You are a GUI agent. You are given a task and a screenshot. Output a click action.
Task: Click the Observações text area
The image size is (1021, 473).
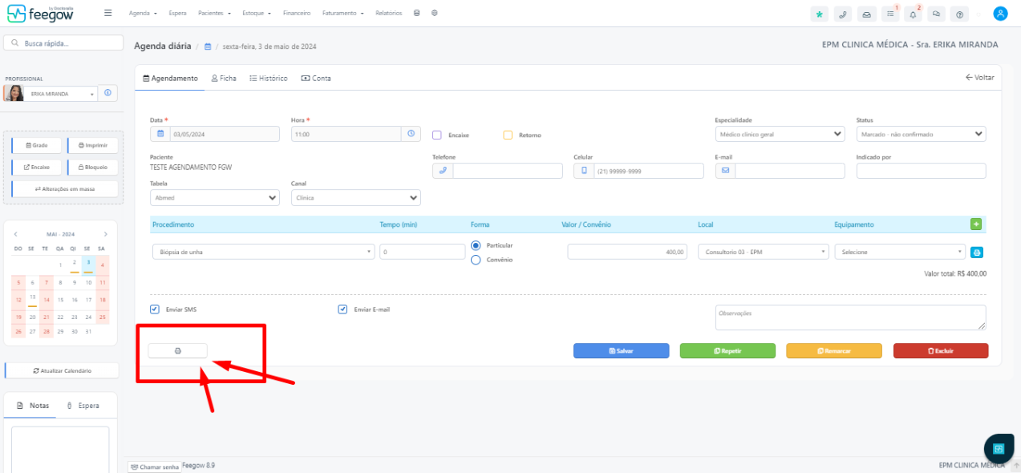(850, 317)
